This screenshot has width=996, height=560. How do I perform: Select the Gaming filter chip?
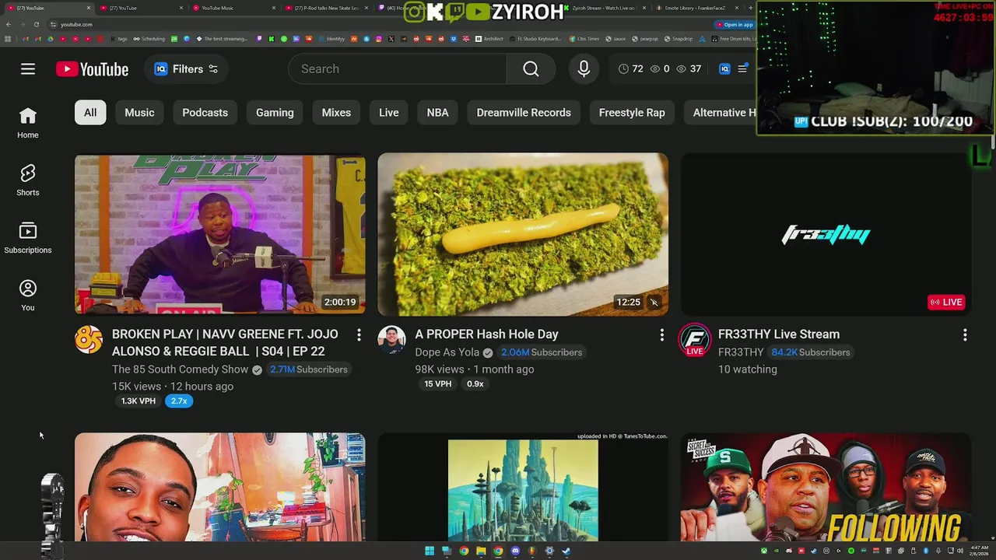tap(275, 113)
